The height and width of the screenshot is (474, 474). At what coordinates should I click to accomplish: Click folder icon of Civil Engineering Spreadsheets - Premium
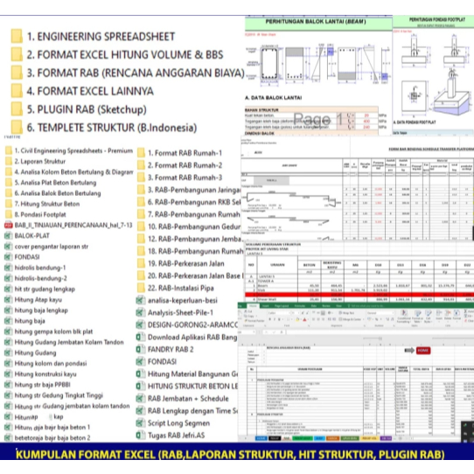click(x=9, y=150)
